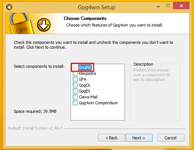Viewport: 194px width, 150px height.
Task: Select the GpgEX checkbox
Action: pos(75,91)
